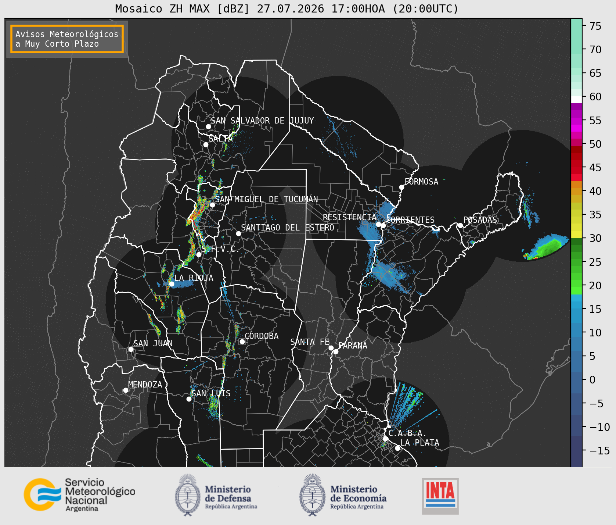This screenshot has width=616, height=525.
Task: Select the Mendoza city marker dot
Action: coord(126,390)
